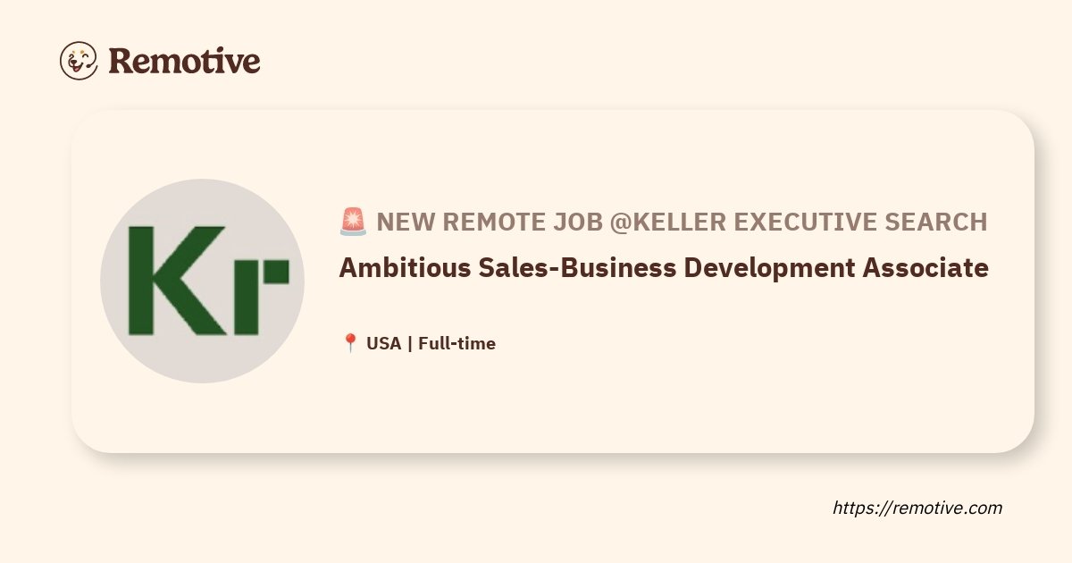Open the Ambitious Sales-Business Development Associate title
The height and width of the screenshot is (563, 1072).
pyautogui.click(x=664, y=267)
